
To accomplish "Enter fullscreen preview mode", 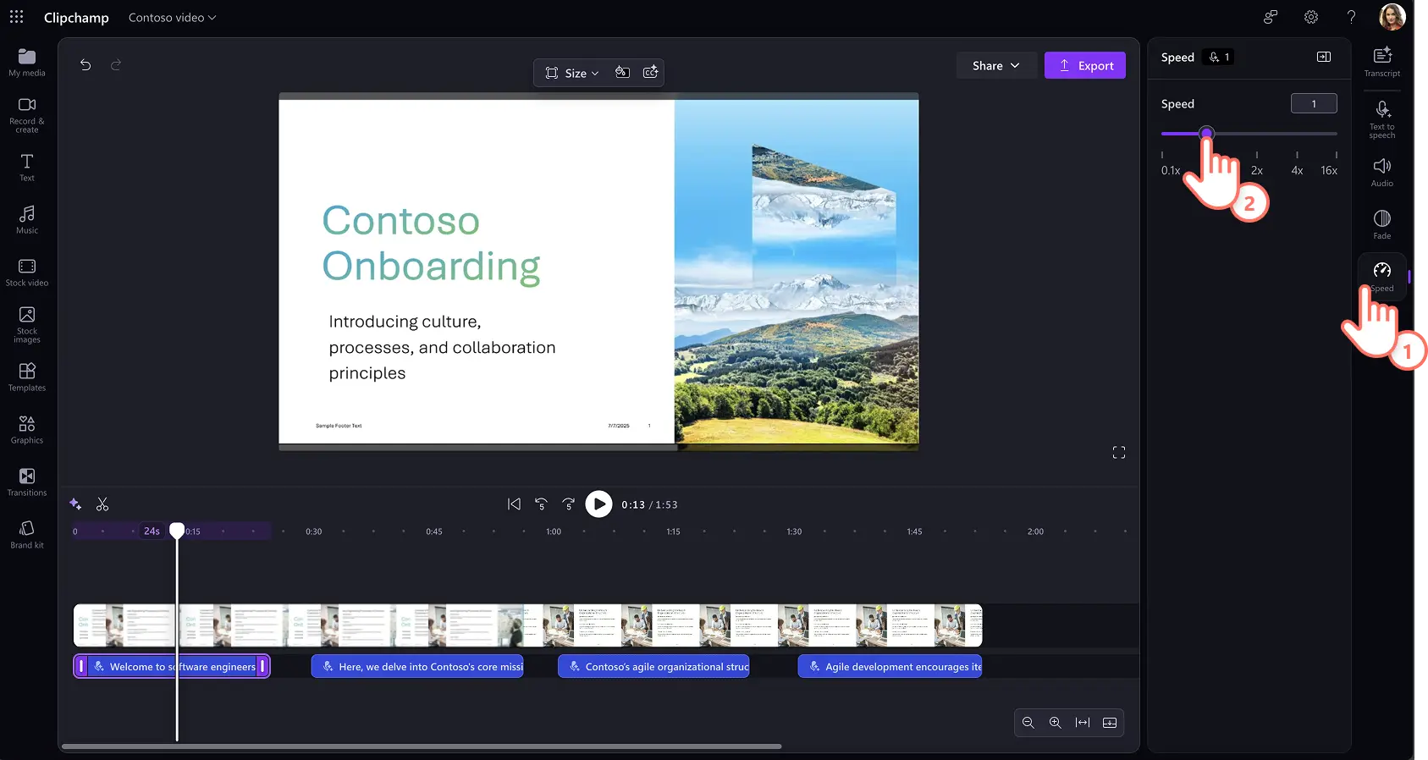I will point(1119,453).
